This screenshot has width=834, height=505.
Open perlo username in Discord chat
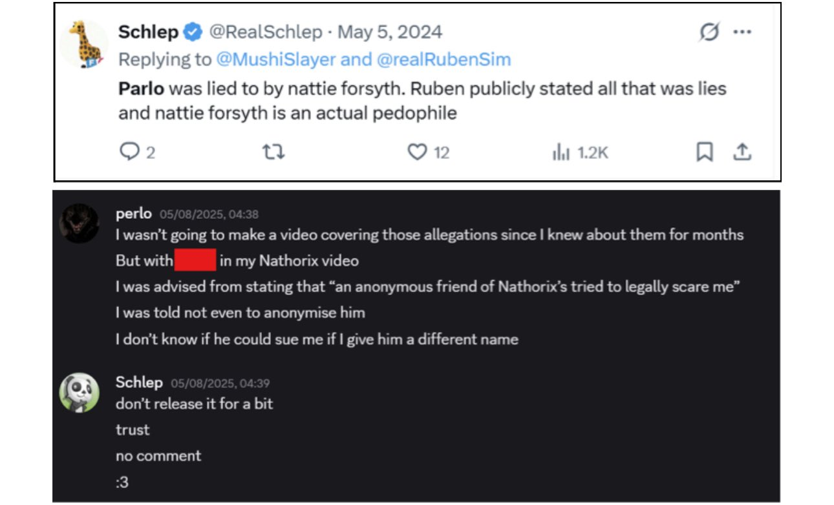click(x=133, y=214)
